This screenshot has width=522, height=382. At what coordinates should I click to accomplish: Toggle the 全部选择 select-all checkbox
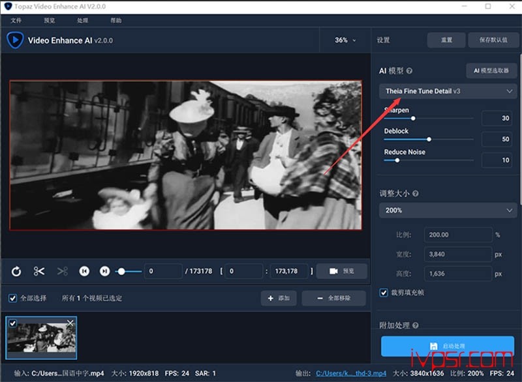click(12, 298)
